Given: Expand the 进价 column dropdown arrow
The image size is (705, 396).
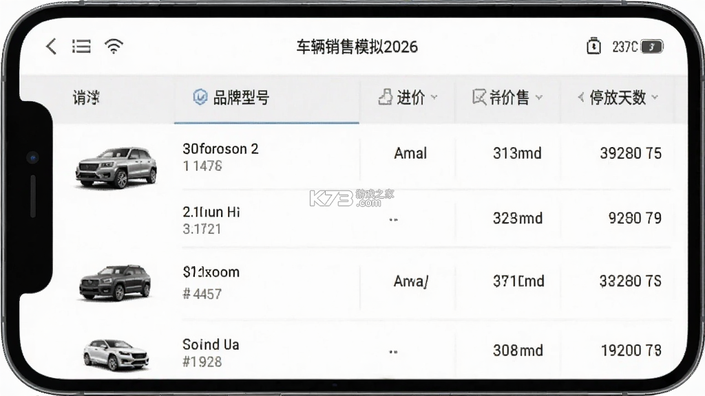Looking at the screenshot, I should [434, 97].
